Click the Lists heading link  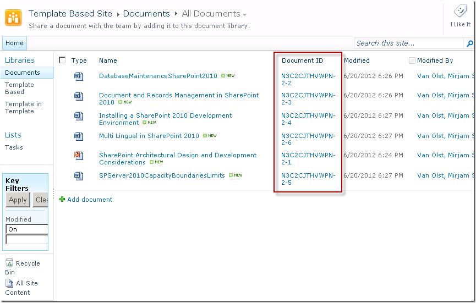tap(13, 135)
